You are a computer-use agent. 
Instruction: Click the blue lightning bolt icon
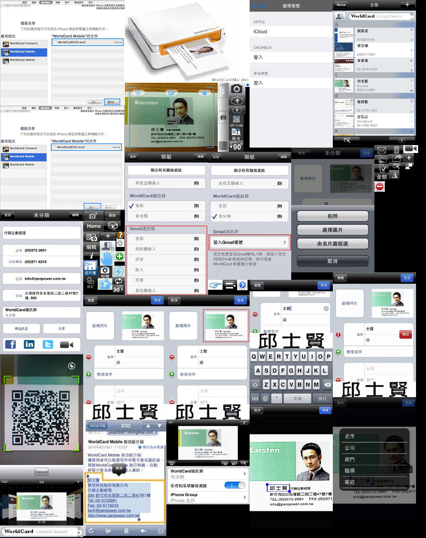[x=119, y=271]
